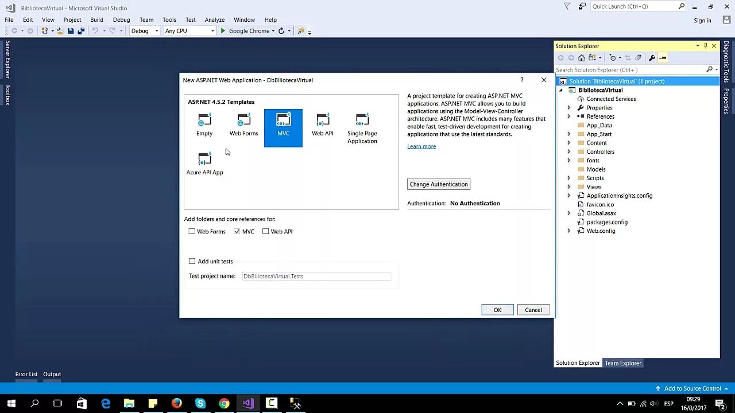
Task: Open the Debug configuration dropdown
Action: pos(144,31)
